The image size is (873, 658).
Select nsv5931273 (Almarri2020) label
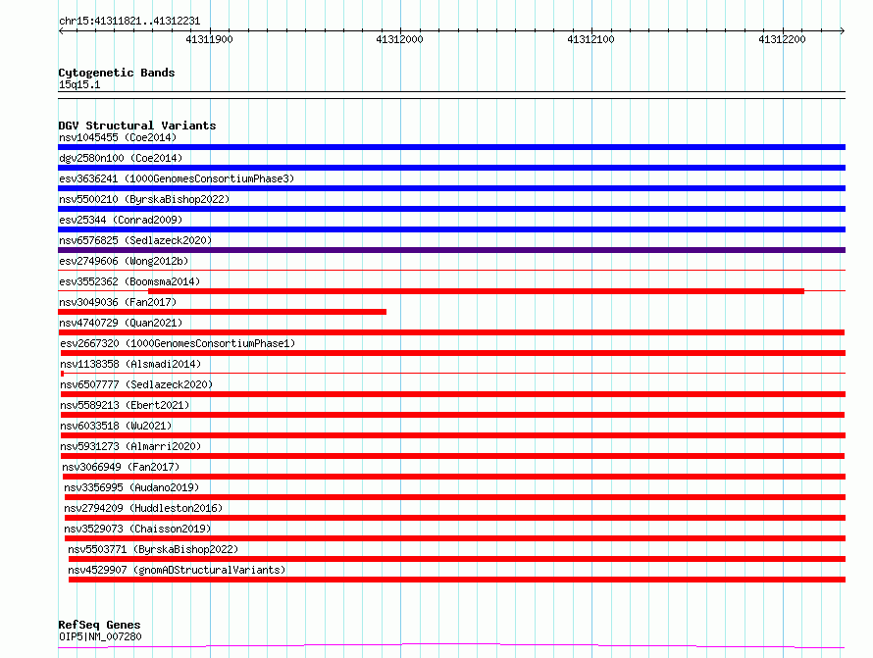(130, 446)
